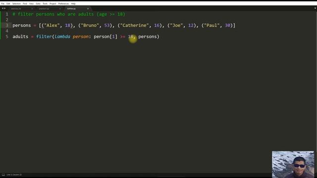Click the "persons" variable on line 3
The height and width of the screenshot is (178, 317).
[22, 25]
